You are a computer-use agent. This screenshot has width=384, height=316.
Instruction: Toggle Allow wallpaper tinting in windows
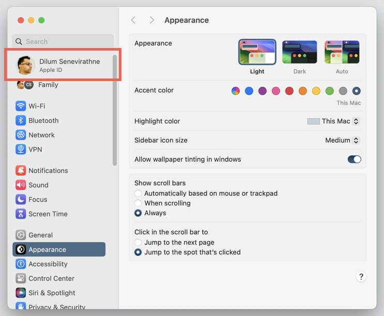[x=354, y=160]
